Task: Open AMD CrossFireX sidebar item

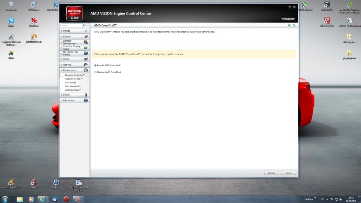Action: pyautogui.click(x=74, y=79)
